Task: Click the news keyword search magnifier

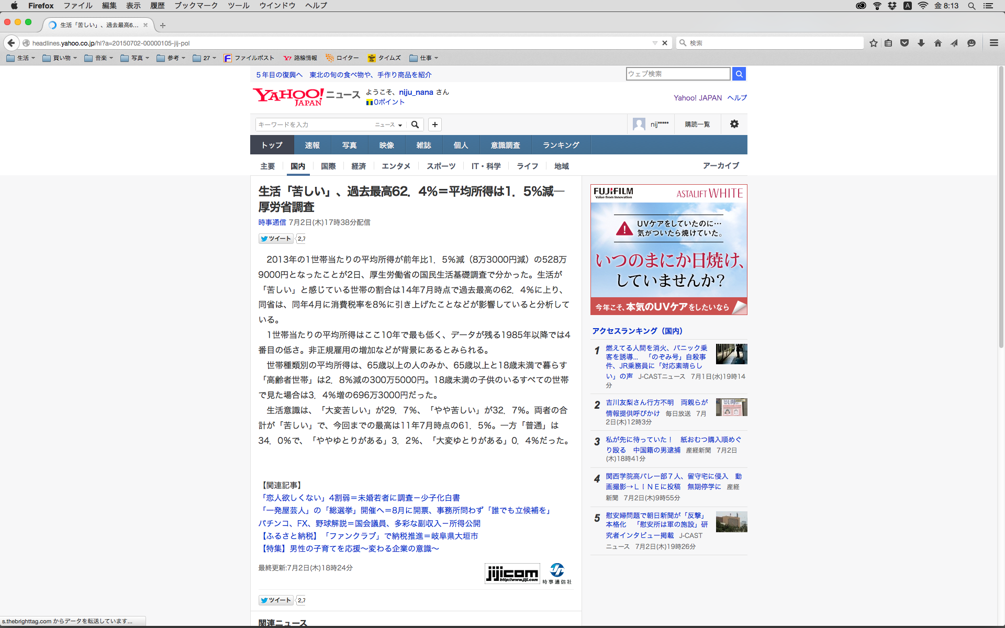Action: pos(415,125)
